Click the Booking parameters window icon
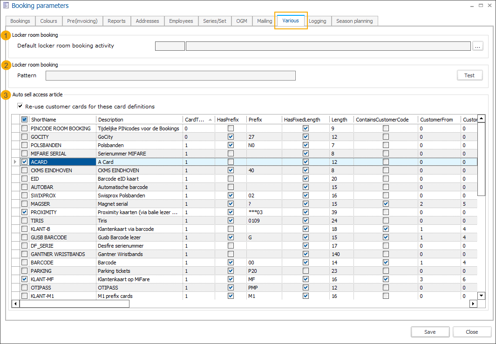 [x=6, y=6]
